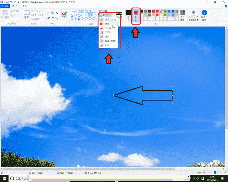Open Edit with Paint 3D (ペイント 3D) button
228x182 pixels.
pos(193,16)
